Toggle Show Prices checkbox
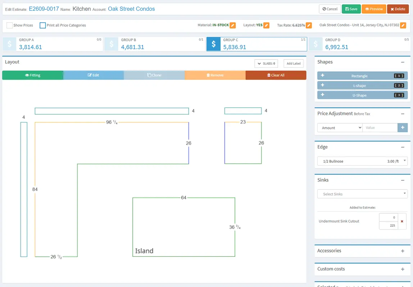 tap(9, 25)
